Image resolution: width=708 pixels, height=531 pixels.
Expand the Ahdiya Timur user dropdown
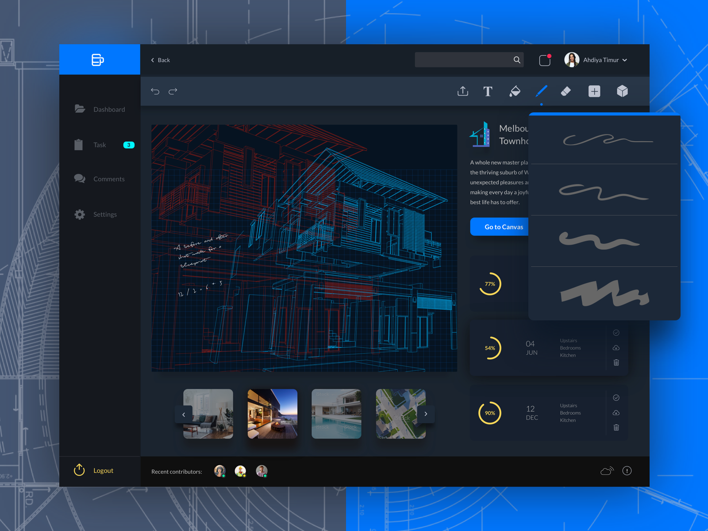coord(625,60)
